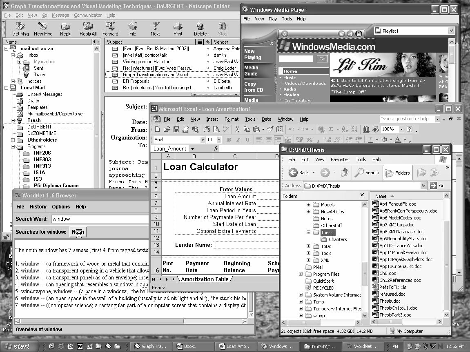Open the Playlist1 dropdown in Media Player

coord(451,31)
